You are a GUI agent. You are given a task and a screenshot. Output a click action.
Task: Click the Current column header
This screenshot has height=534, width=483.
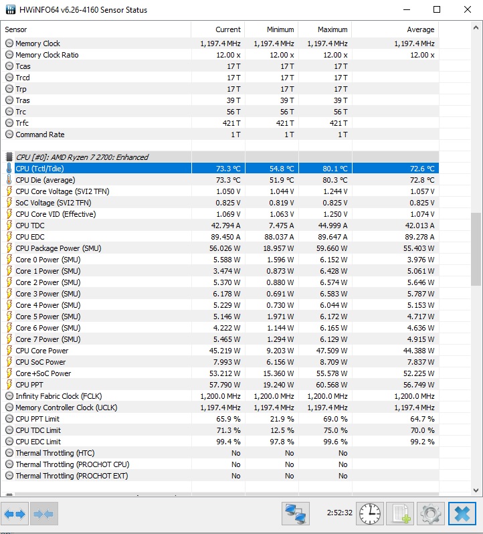tap(218, 29)
